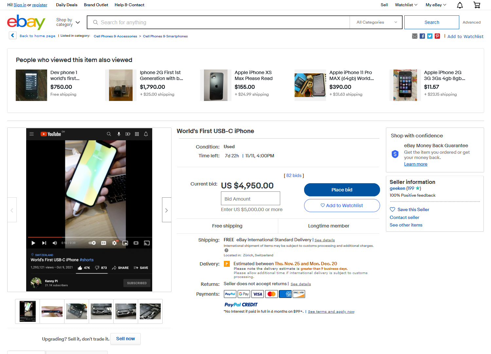Click the blue Search button

pyautogui.click(x=432, y=22)
